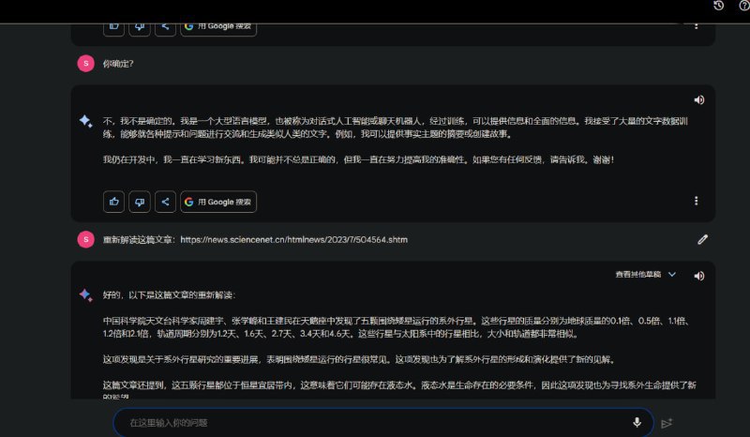Edit the "重新解读这篇文章" prompt with pencil icon
Screen dimensions: 750x437
pos(702,239)
